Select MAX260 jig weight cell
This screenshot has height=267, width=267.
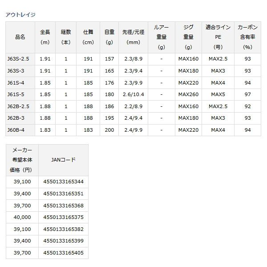[188, 94]
